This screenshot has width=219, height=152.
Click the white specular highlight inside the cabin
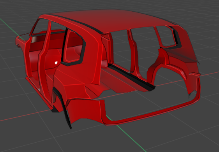(56, 63)
